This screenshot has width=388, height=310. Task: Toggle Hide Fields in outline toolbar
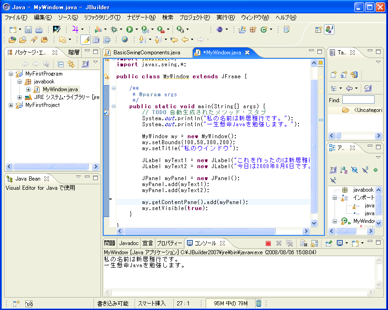point(354,170)
